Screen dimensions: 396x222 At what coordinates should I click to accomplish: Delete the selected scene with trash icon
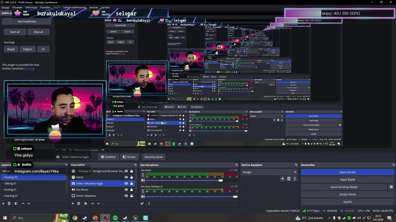coord(9,203)
